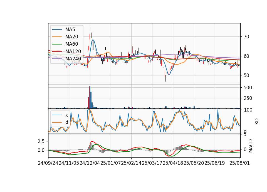This screenshot has width=267, height=192.
Task: Click date label 24/12/04
Action: pyautogui.click(x=90, y=163)
